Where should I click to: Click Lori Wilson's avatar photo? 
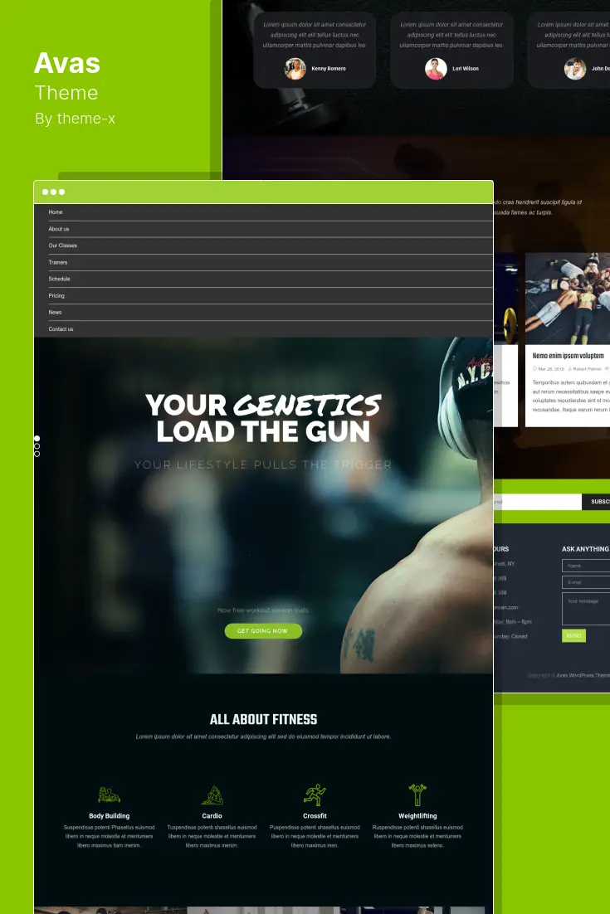click(436, 69)
